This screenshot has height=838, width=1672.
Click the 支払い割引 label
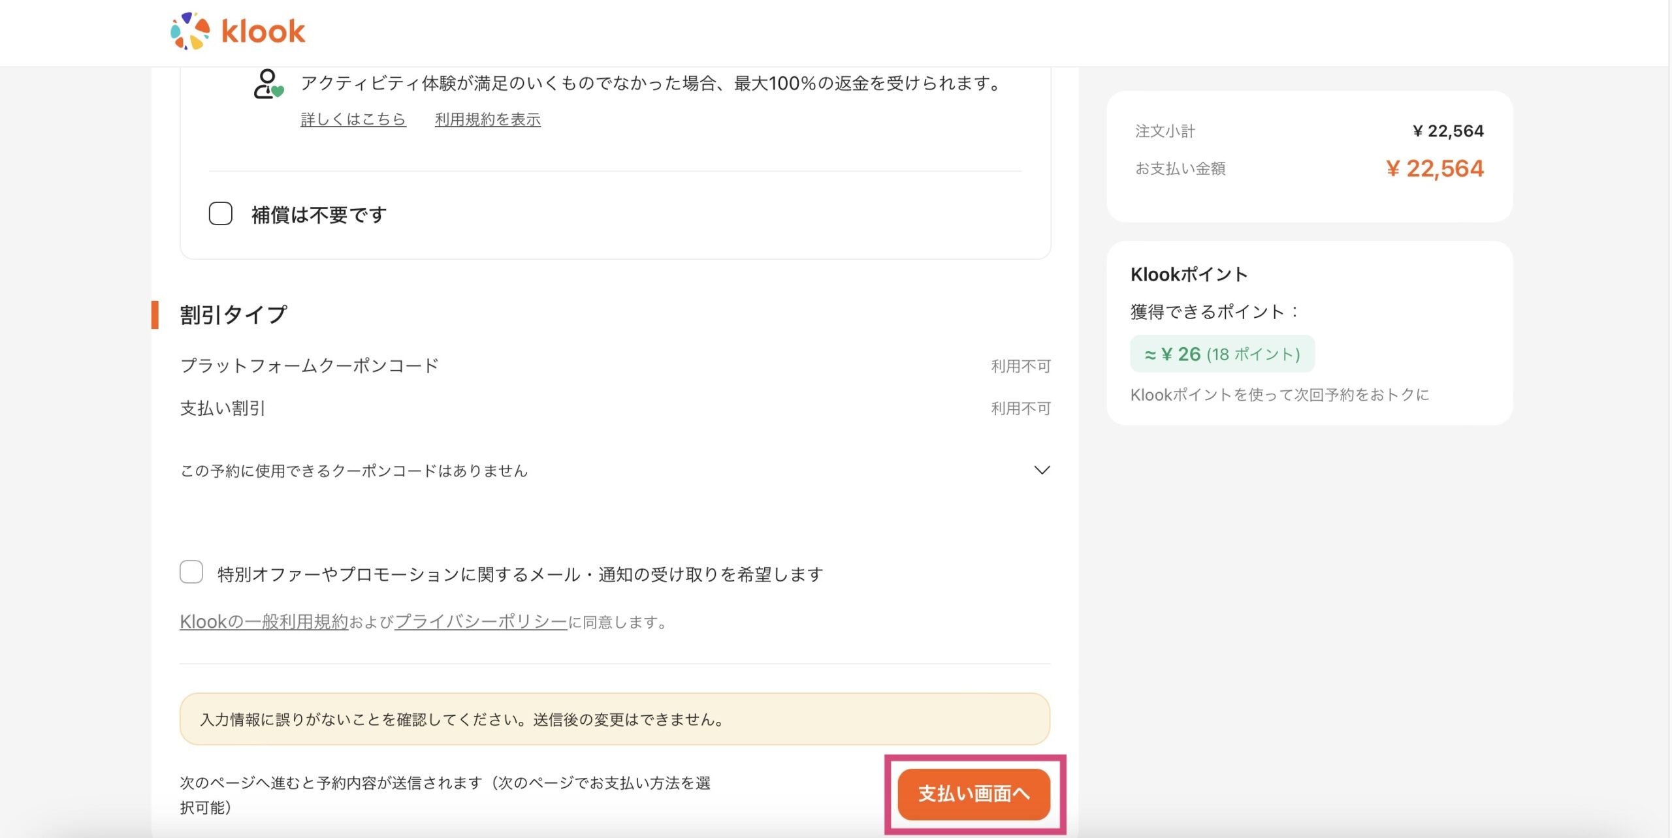223,409
